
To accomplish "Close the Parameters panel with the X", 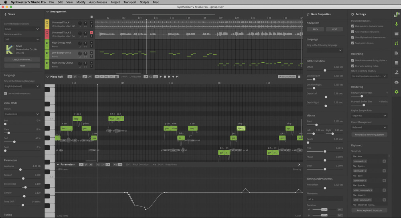I will click(299, 164).
